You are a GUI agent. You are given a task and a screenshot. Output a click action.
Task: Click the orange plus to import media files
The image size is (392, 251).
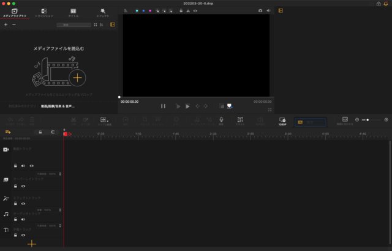point(77,77)
